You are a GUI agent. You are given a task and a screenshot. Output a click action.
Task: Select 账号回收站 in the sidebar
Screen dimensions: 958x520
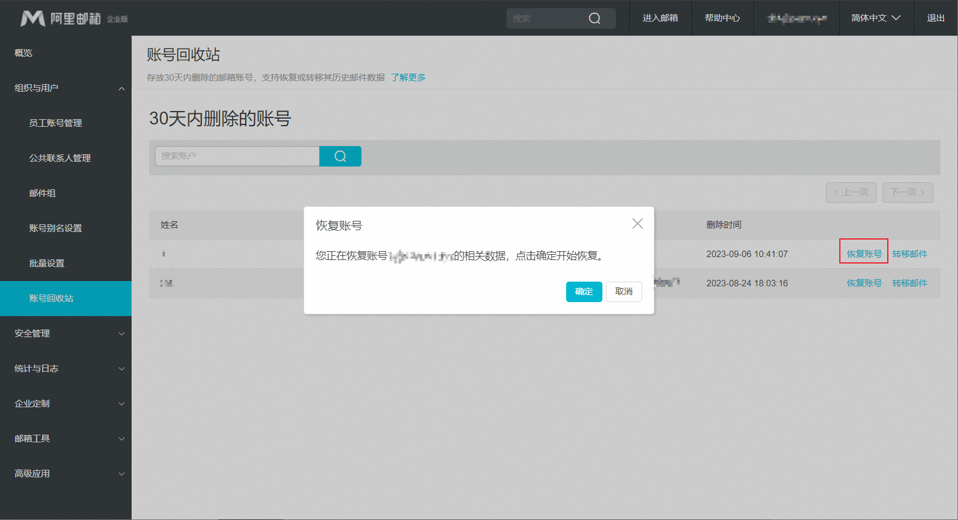[51, 299]
